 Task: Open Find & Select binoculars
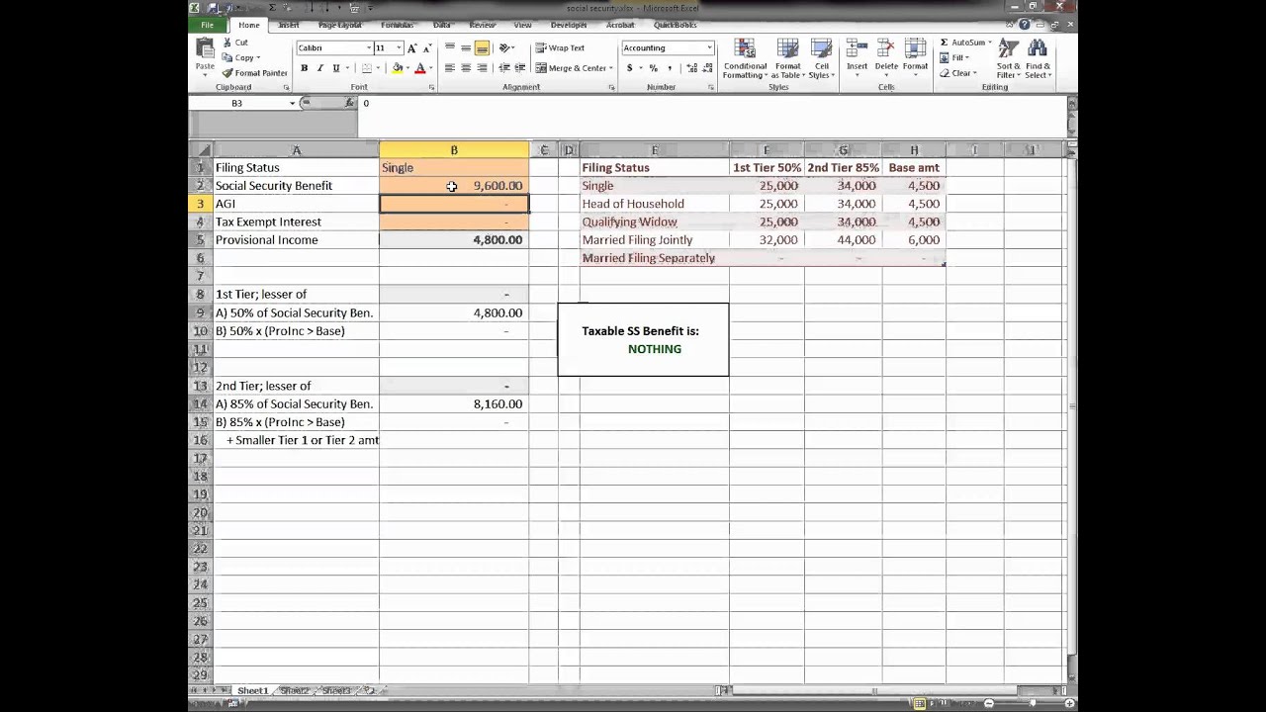point(1038,59)
